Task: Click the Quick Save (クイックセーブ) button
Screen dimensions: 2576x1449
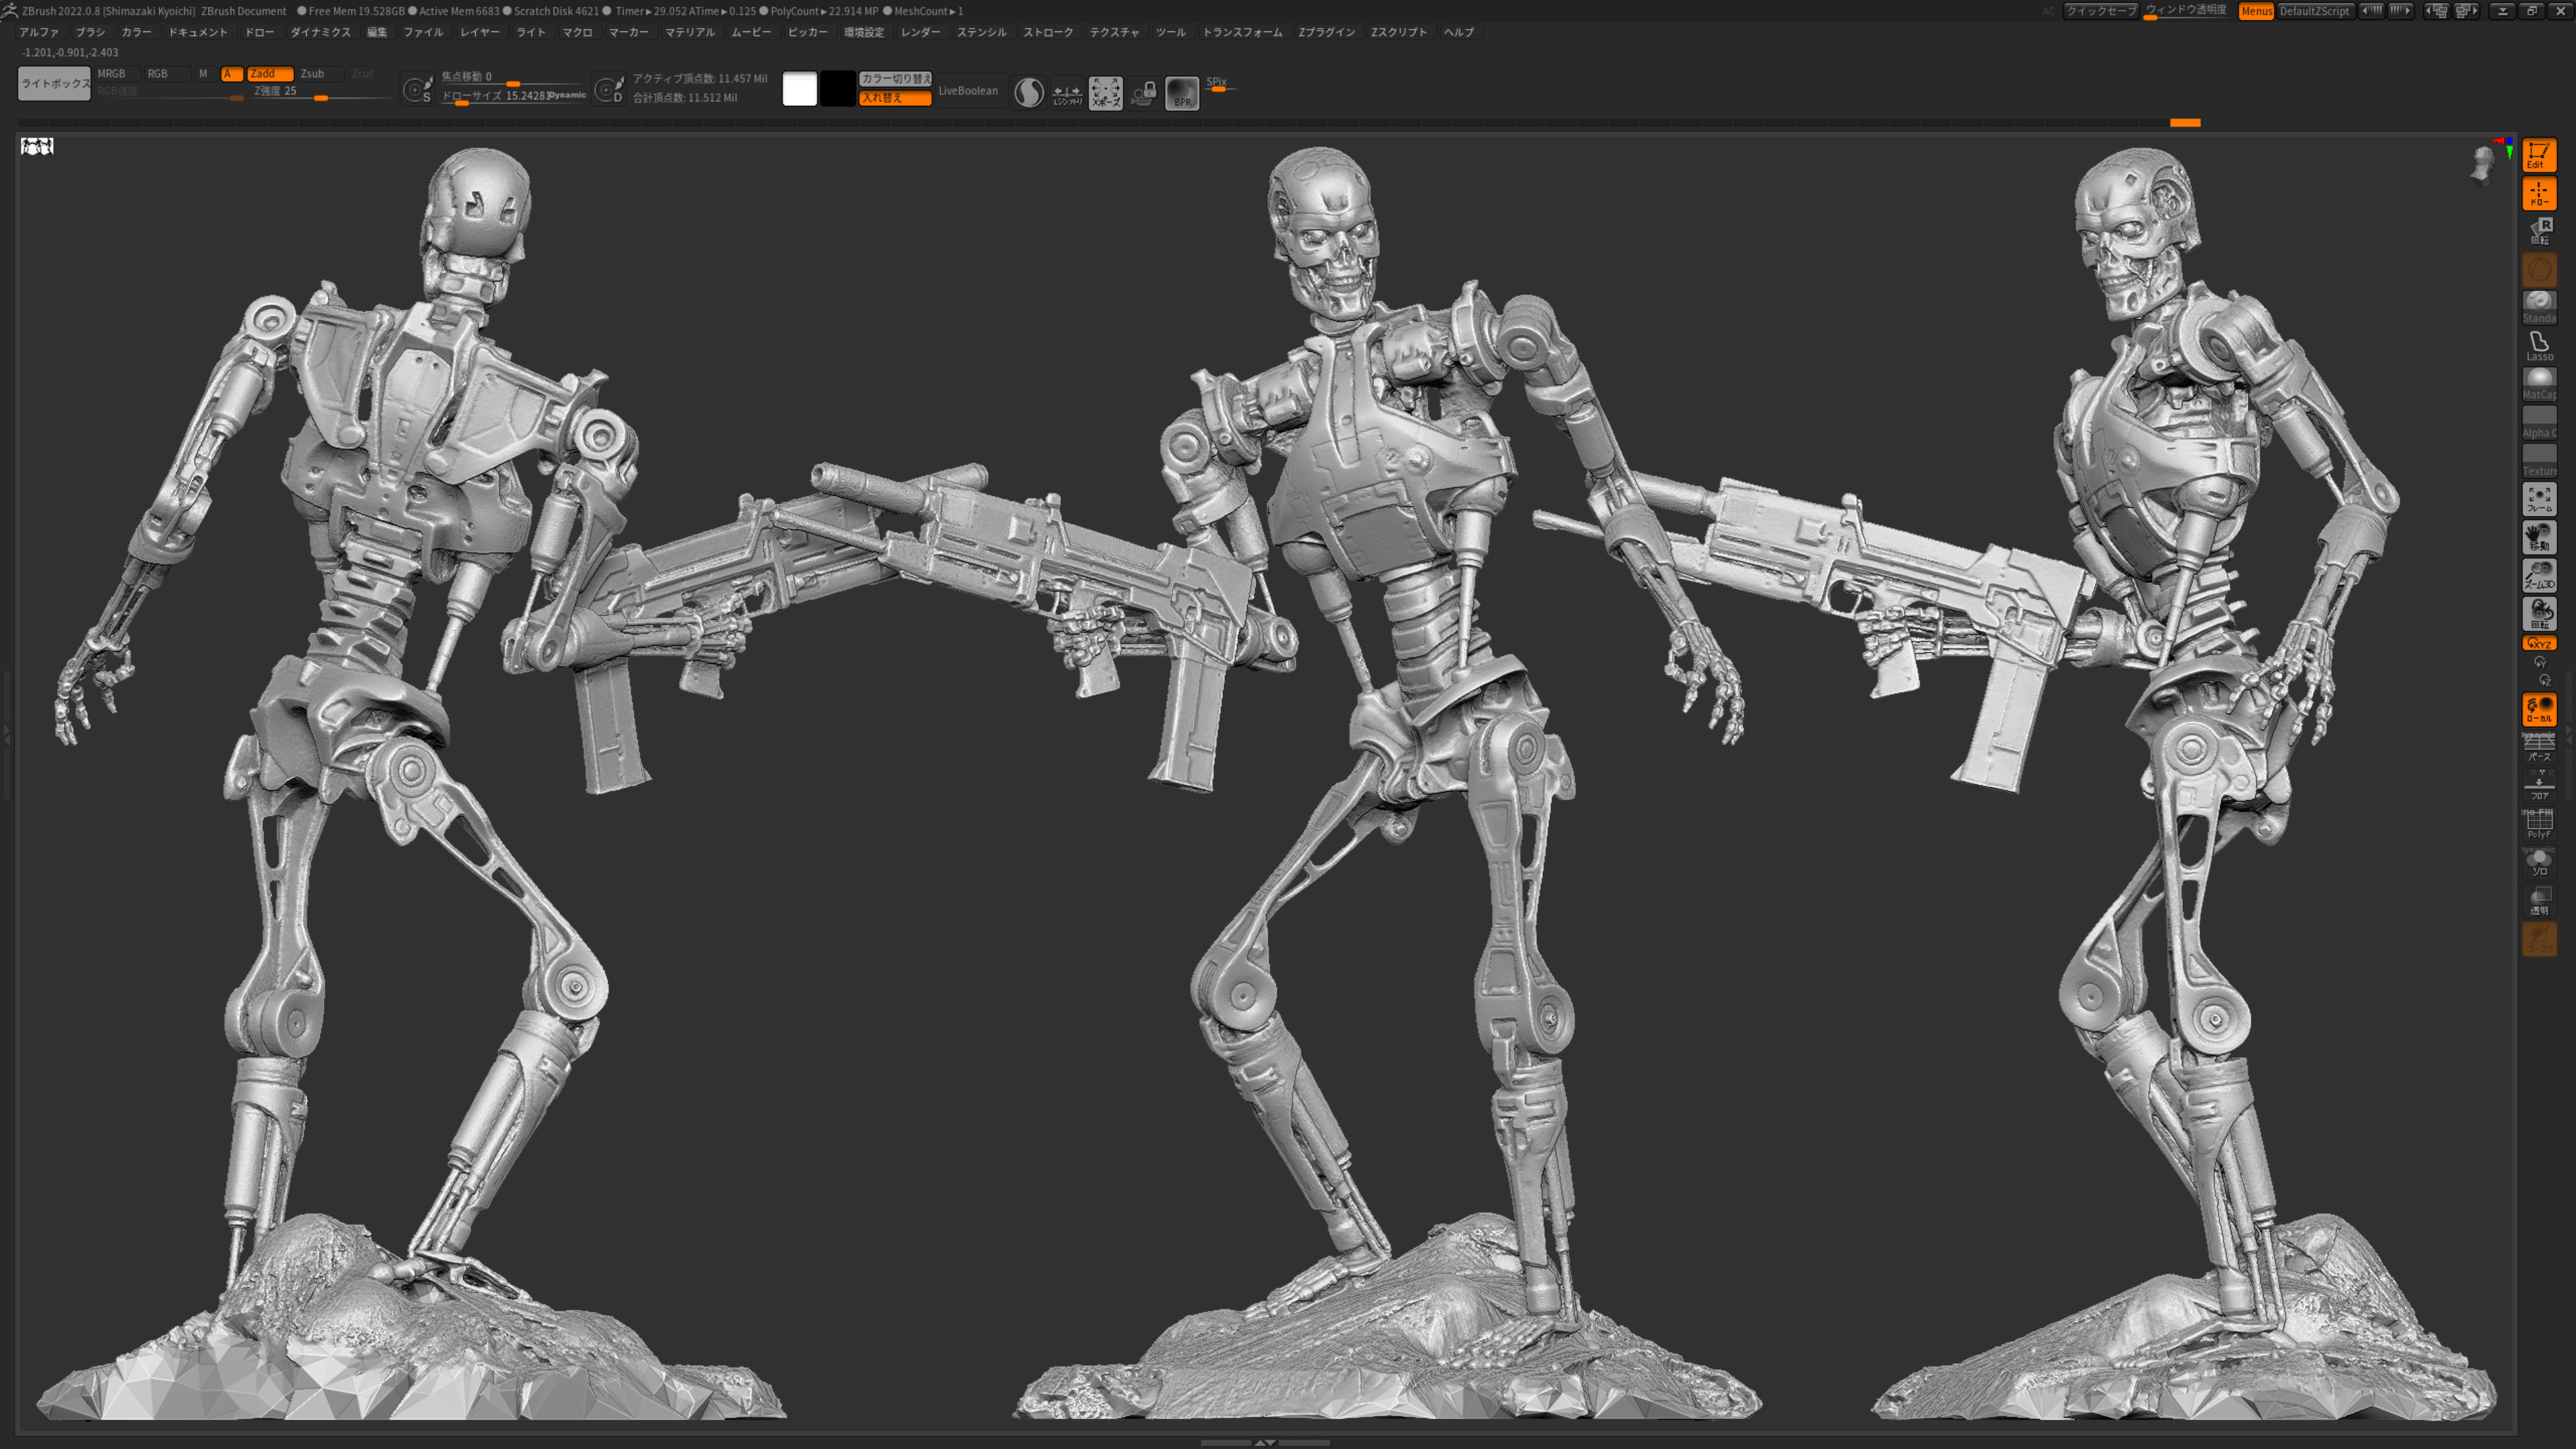Action: 2101,11
